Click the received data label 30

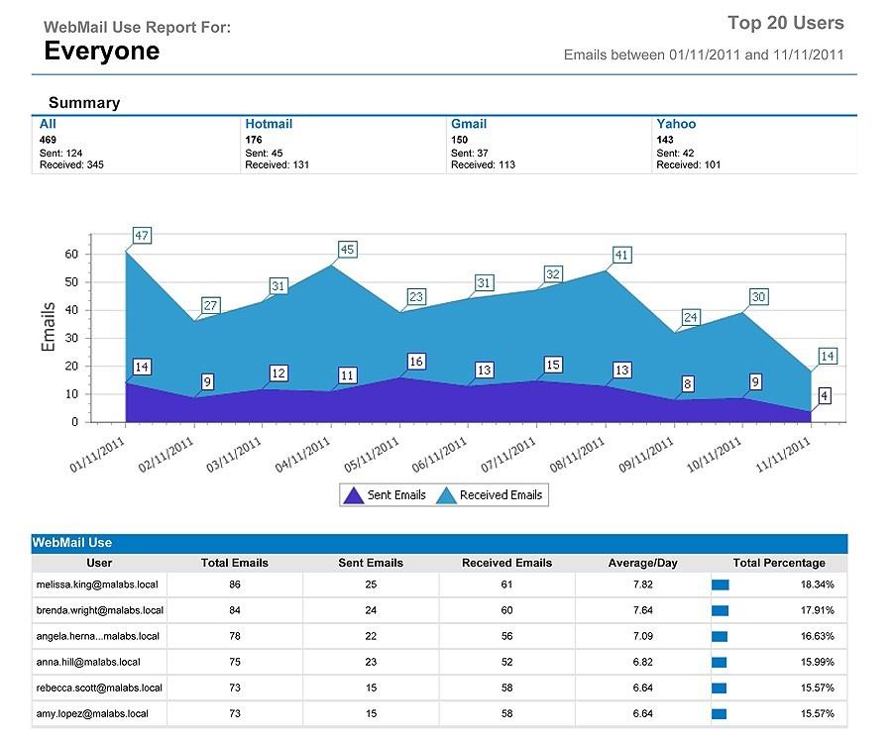coord(758,297)
